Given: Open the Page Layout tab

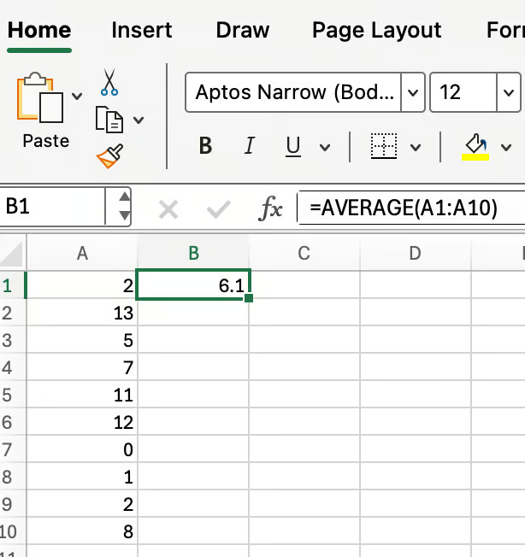Looking at the screenshot, I should pos(376,31).
